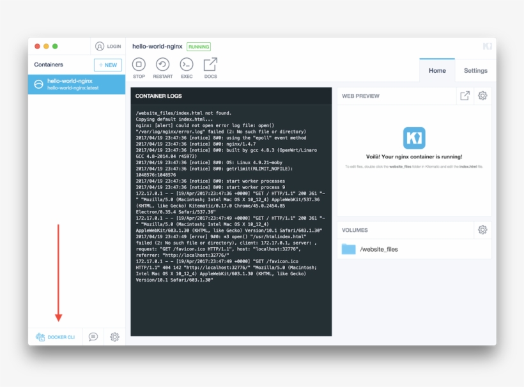Create a new container with + NEW
Viewport: 524px width, 387px height.
point(107,64)
